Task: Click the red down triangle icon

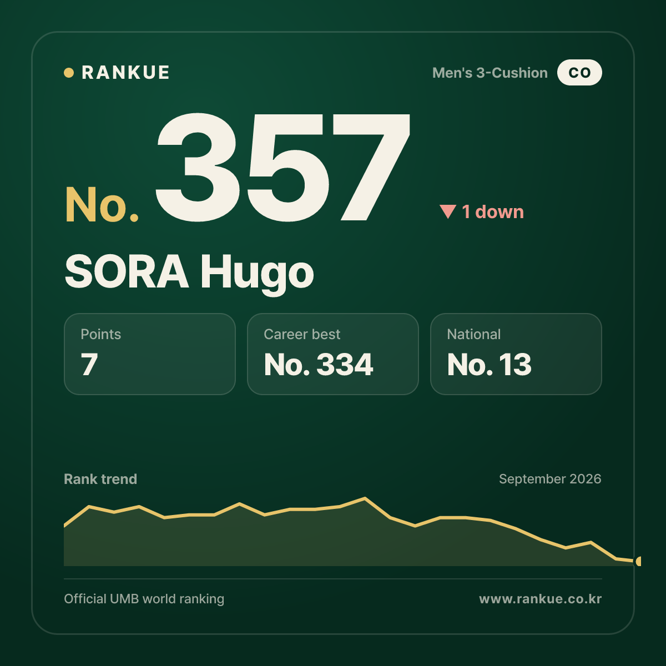Action: click(x=447, y=211)
